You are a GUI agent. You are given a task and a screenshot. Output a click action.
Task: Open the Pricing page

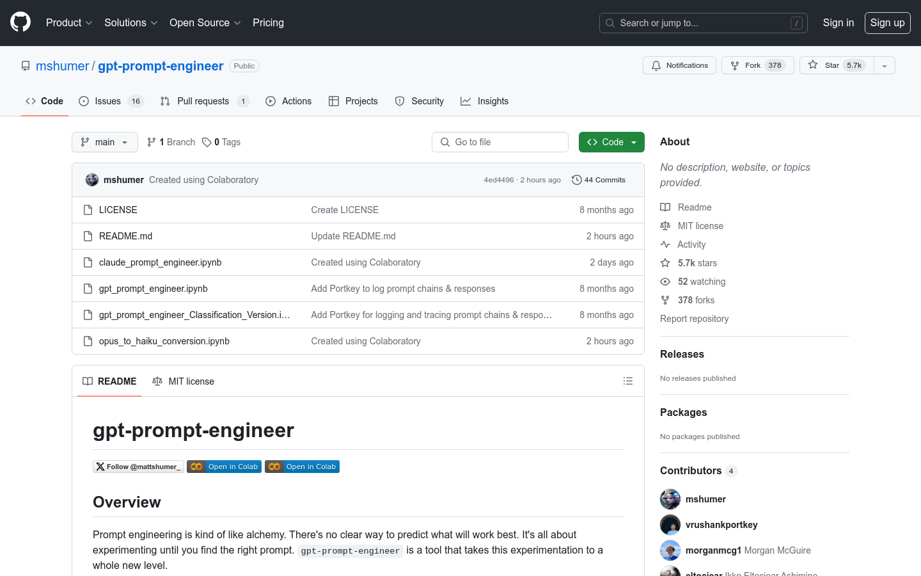[x=268, y=22]
